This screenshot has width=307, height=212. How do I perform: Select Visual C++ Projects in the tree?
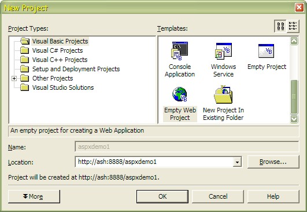pos(60,60)
